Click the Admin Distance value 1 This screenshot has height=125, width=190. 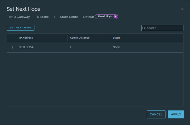pyautogui.click(x=70, y=47)
